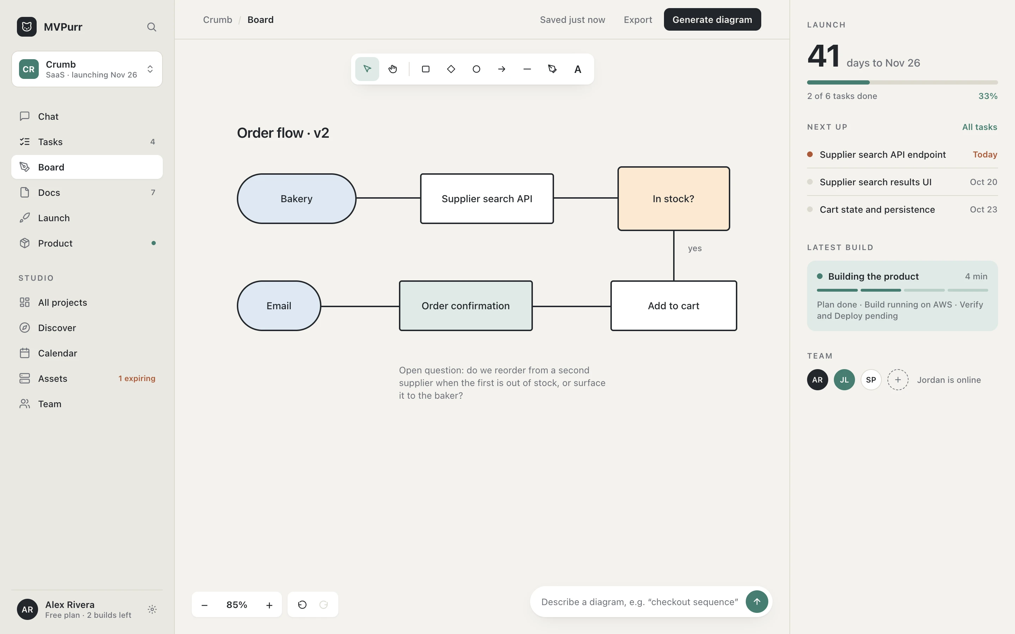Click the JL team avatar
The image size is (1015, 634).
coord(844,380)
